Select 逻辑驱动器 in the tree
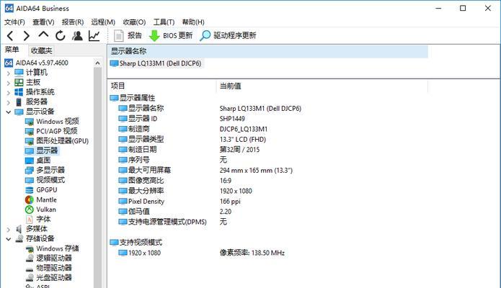Viewport: 501px width, 288px height. coord(49,258)
